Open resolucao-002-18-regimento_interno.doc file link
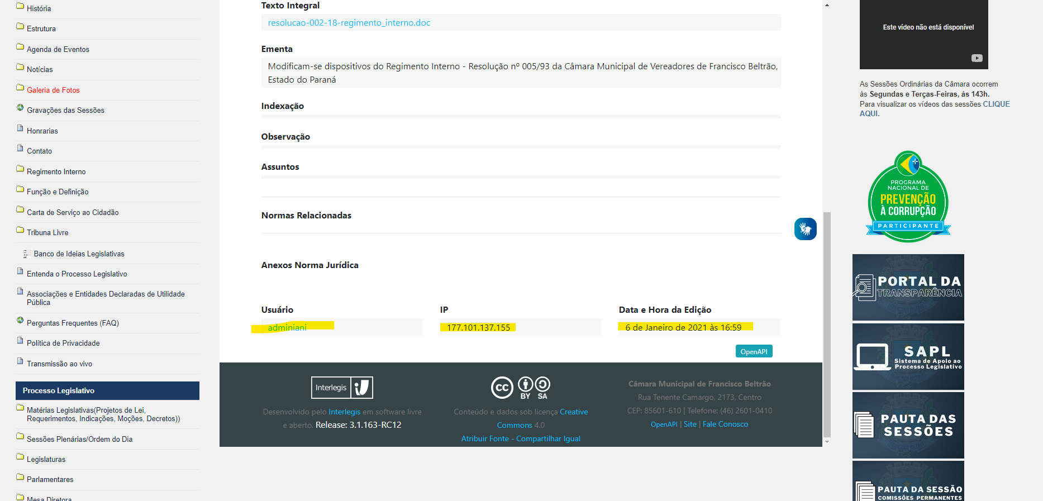 pos(349,23)
